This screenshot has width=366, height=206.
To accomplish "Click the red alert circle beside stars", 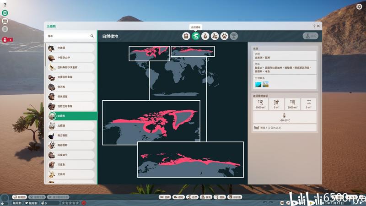I will [84, 203].
